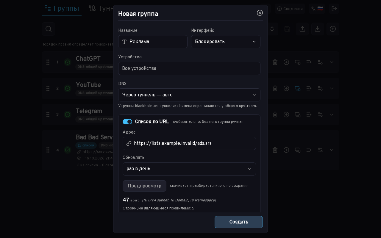Image resolution: width=381 pixels, height=238 pixels.
Task: Click the drag handle of the YouTube row
Action: click(x=48, y=88)
